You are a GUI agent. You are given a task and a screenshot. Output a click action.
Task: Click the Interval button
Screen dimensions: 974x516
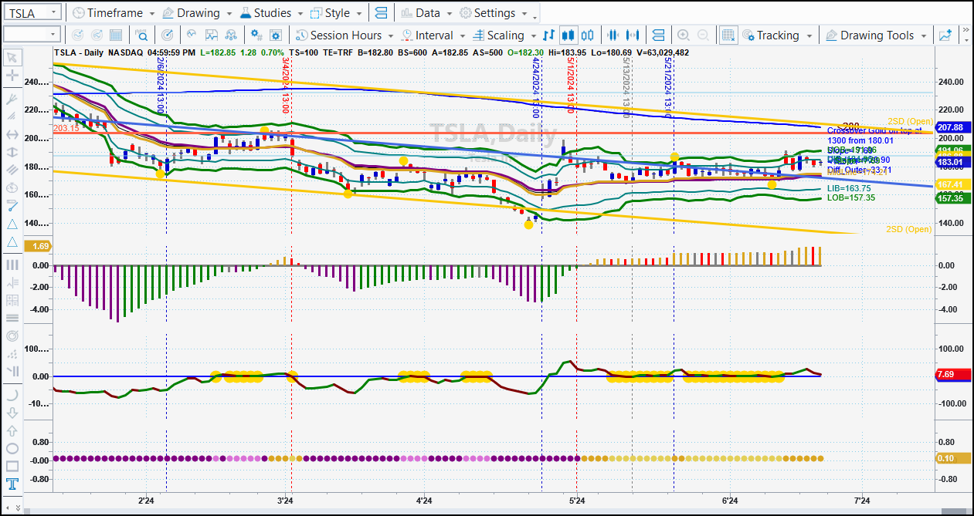pos(427,35)
